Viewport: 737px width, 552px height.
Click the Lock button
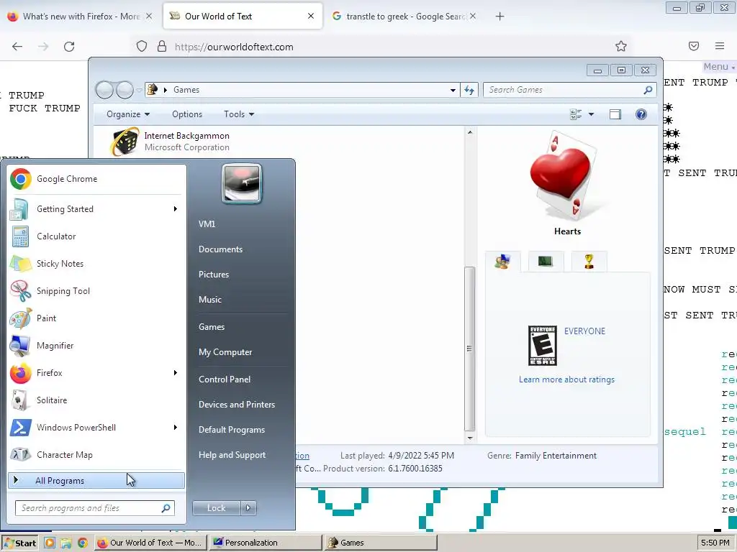(x=216, y=508)
